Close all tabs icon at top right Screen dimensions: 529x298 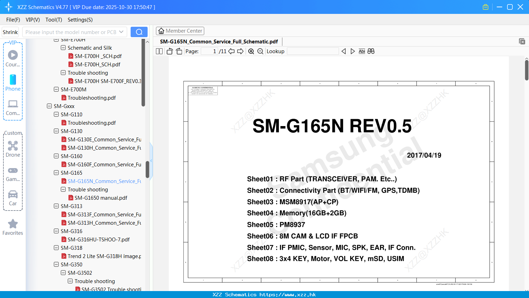point(522,41)
